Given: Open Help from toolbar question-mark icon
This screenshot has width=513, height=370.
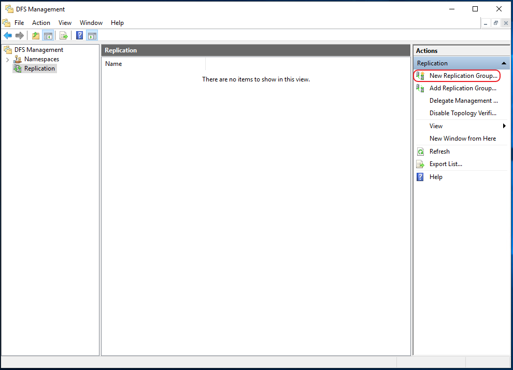Looking at the screenshot, I should pos(79,35).
